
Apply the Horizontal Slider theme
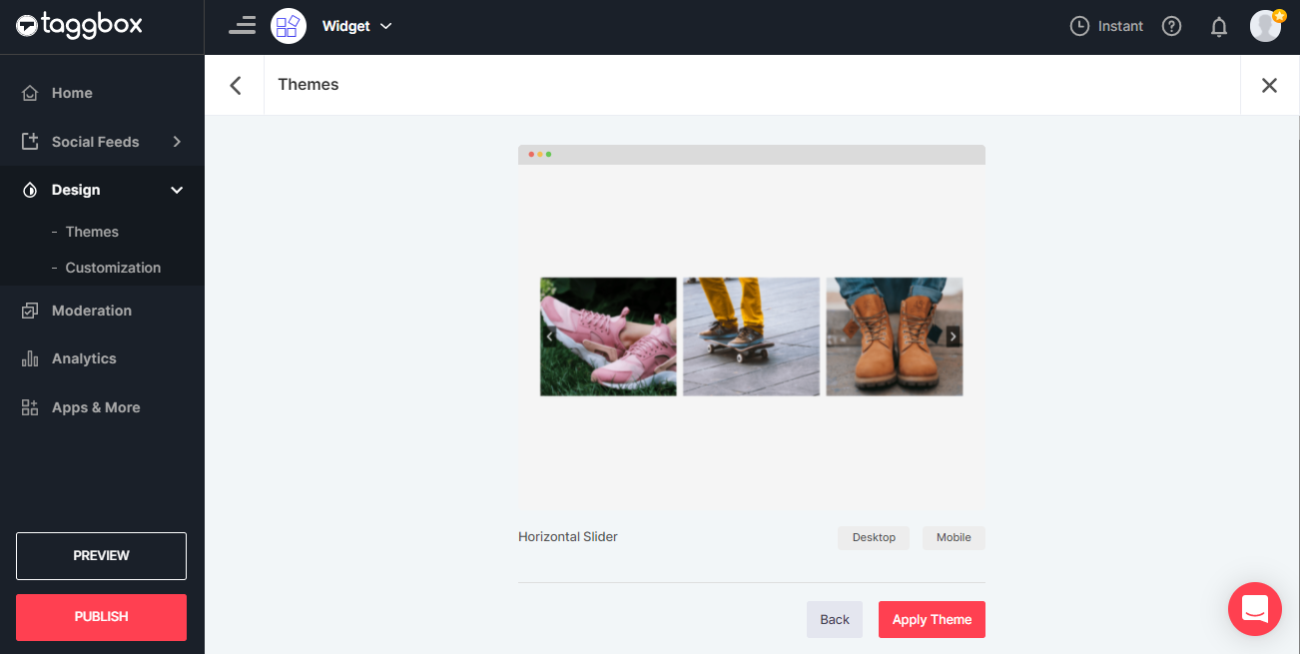point(931,619)
